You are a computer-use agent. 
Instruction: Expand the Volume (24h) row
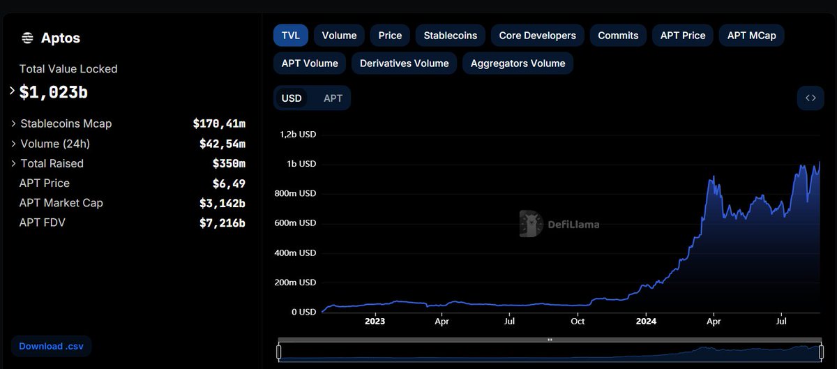[14, 144]
